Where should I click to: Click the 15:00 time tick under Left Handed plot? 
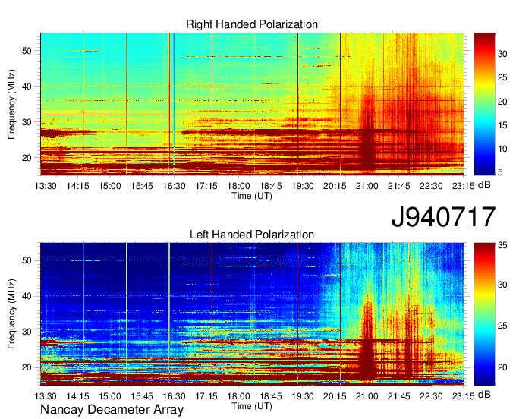coord(110,396)
